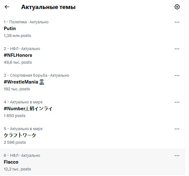Select the #WrestleMania trending hashtag
189x176 pixels.
point(21,82)
